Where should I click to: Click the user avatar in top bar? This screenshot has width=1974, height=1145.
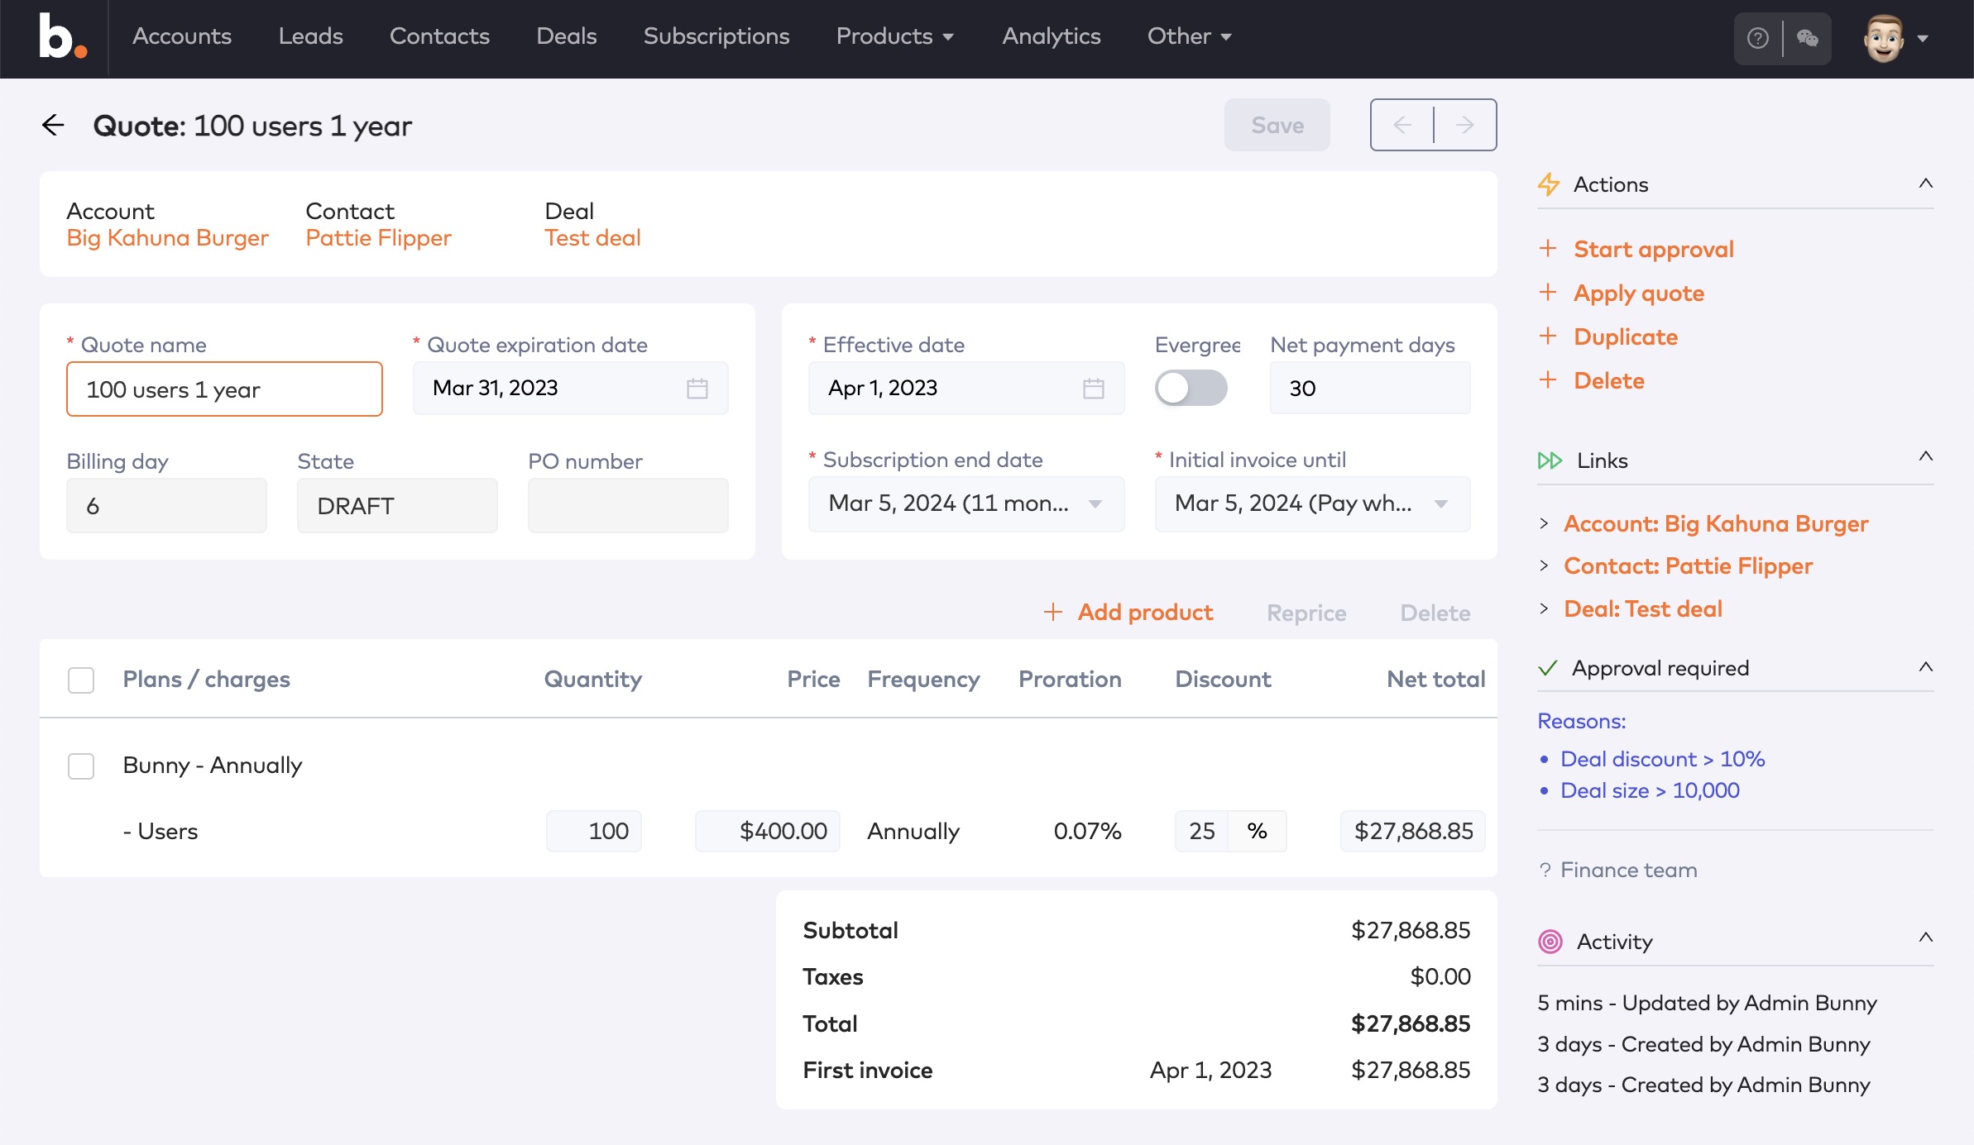click(1885, 38)
